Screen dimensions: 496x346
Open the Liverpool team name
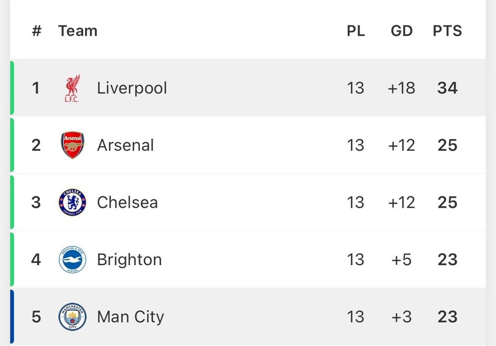click(132, 88)
